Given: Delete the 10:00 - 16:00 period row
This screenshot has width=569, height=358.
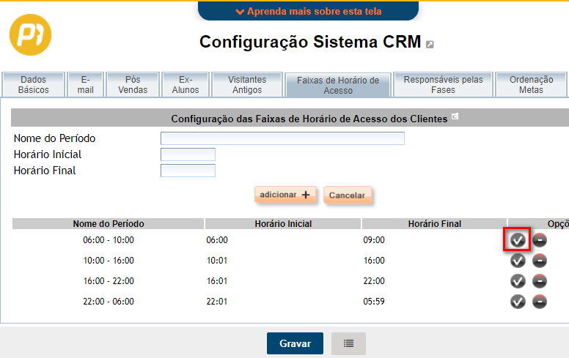Looking at the screenshot, I should click(540, 260).
